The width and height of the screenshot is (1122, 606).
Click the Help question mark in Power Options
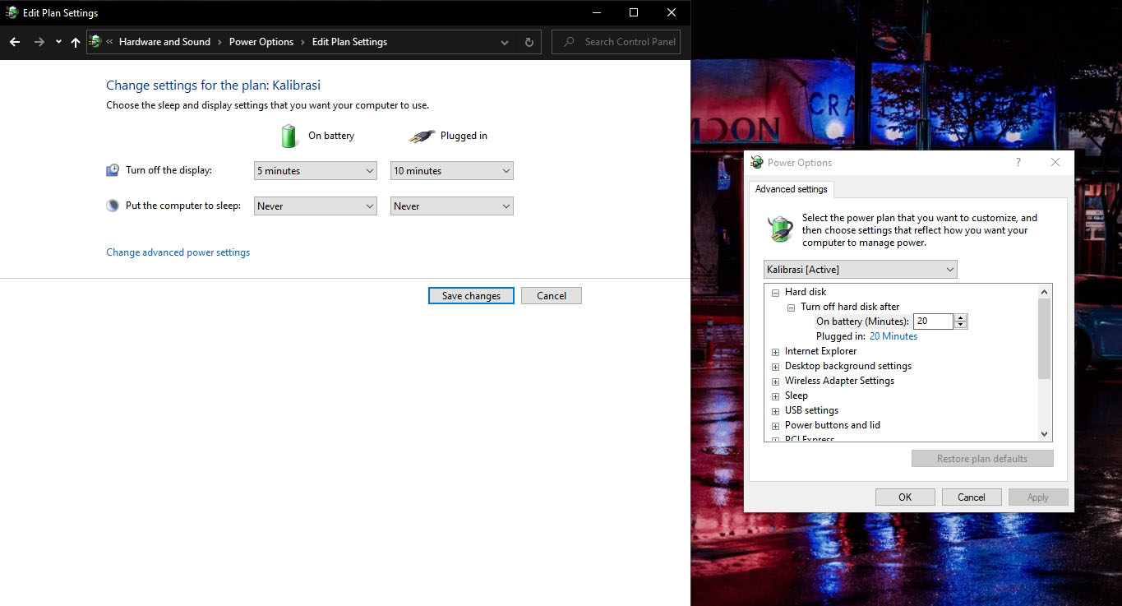click(1018, 163)
